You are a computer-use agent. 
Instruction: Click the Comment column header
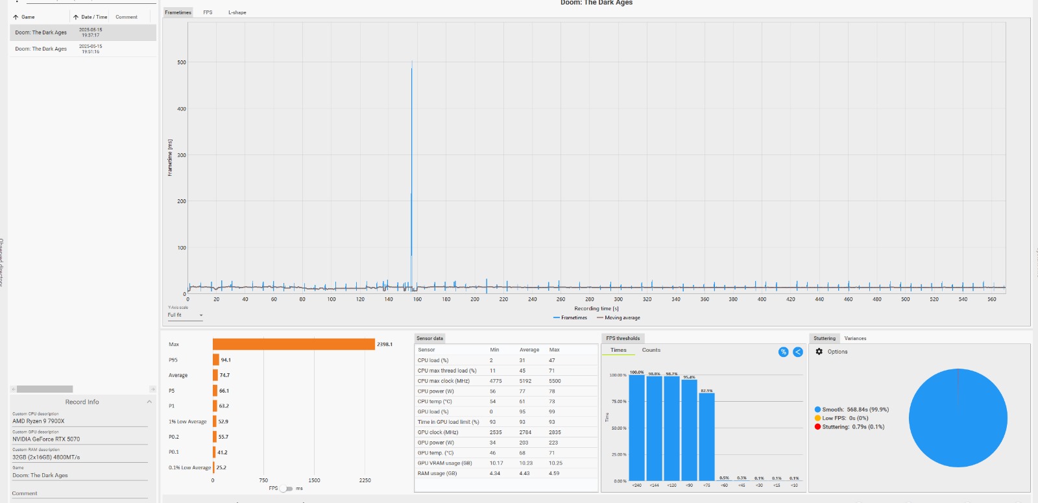(x=127, y=17)
